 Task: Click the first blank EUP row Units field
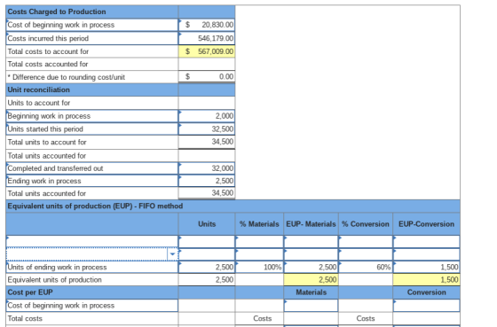coord(207,242)
